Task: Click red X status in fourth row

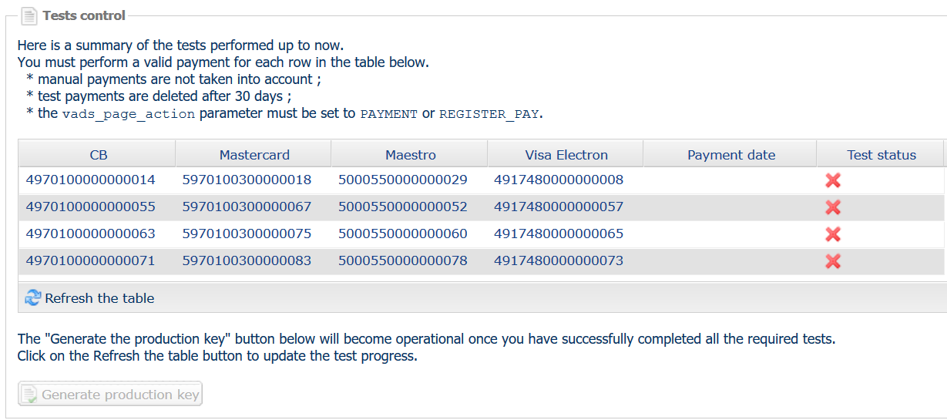Action: [832, 261]
